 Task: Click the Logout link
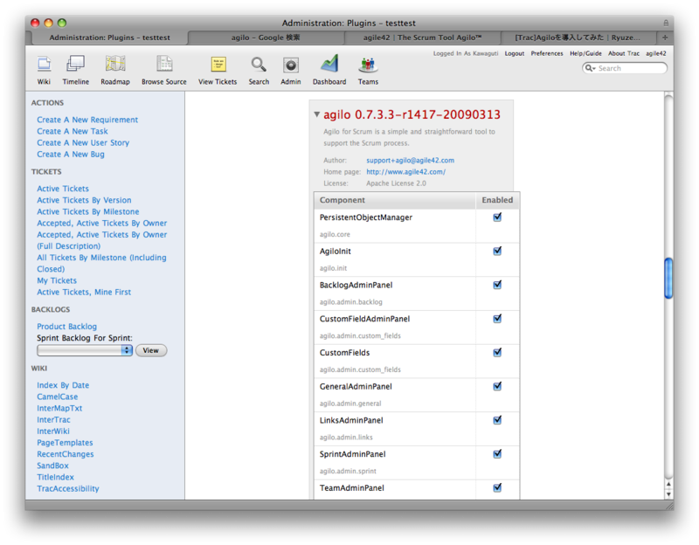(x=515, y=53)
